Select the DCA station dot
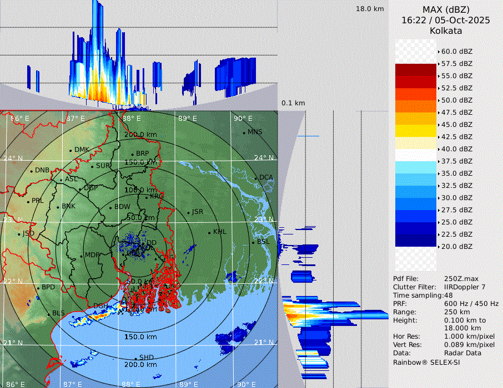The height and width of the screenshot is (388, 503). tap(256, 178)
